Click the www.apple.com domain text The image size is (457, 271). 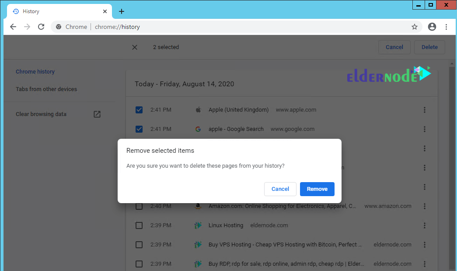coord(296,110)
